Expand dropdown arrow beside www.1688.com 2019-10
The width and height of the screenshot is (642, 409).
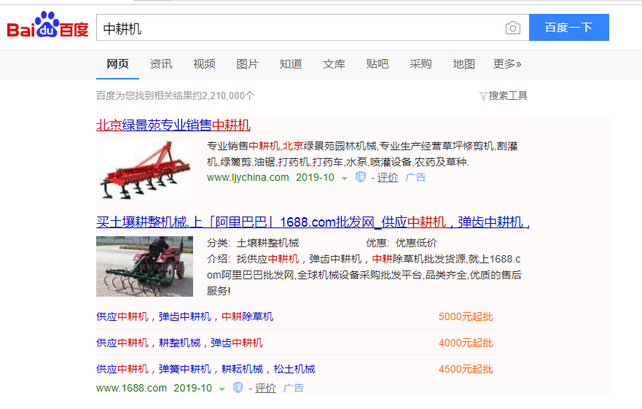coord(222,389)
